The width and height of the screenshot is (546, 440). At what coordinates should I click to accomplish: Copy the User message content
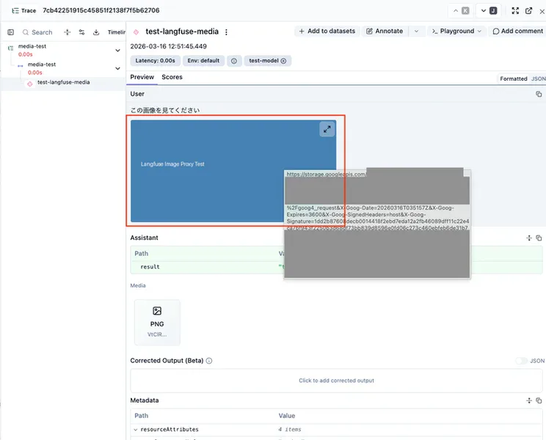[x=539, y=95]
